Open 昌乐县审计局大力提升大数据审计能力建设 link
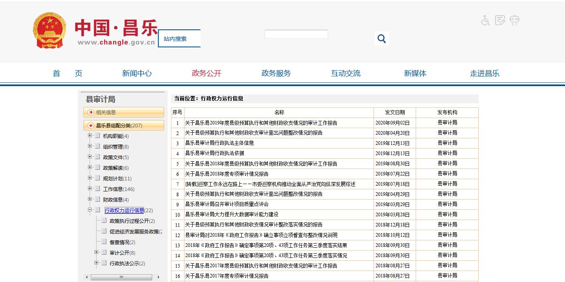Image resolution: width=565 pixels, height=282 pixels. (232, 215)
